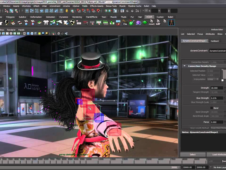Image resolution: width=226 pixels, height=170 pixels.
Task: Open the Bonus Tools menu
Action: [x=111, y=6]
